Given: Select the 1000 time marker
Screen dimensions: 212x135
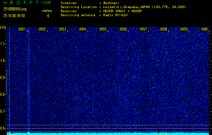Looking at the screenshot, I should coord(204,29).
